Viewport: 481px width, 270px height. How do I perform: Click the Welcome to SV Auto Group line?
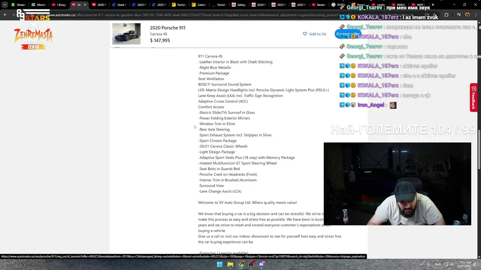[x=248, y=202]
